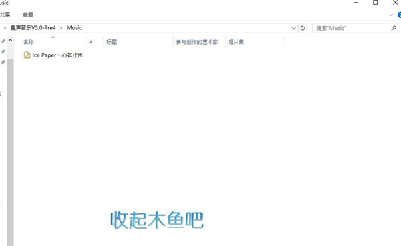Expand the ribbon with the chevron
This screenshot has width=401, height=246.
click(391, 15)
